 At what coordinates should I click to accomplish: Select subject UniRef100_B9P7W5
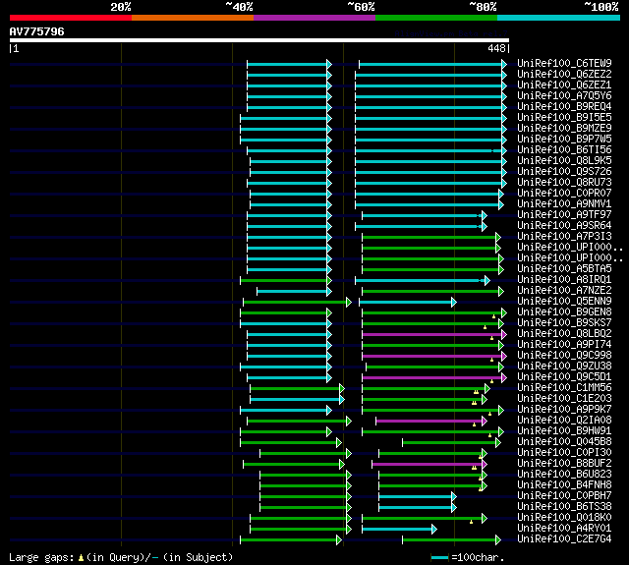[x=564, y=140]
